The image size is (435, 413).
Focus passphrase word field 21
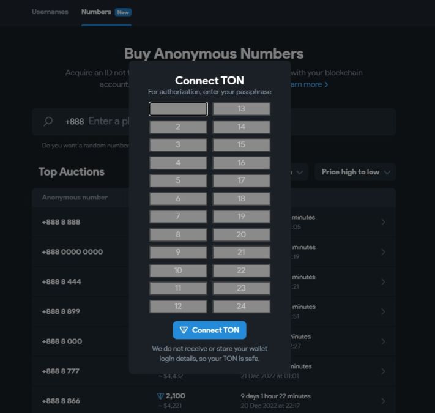click(241, 252)
